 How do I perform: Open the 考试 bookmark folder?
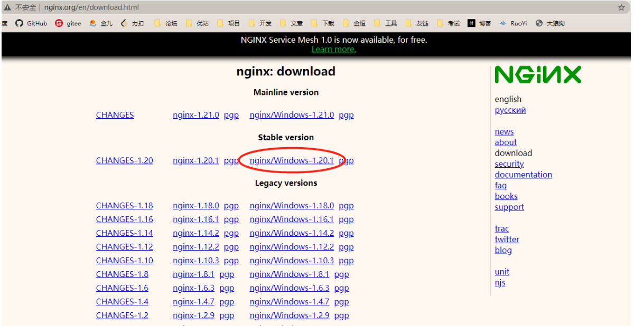tap(448, 23)
